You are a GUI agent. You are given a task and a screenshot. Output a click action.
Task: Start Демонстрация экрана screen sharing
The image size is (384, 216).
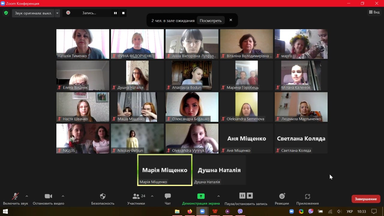(x=201, y=199)
